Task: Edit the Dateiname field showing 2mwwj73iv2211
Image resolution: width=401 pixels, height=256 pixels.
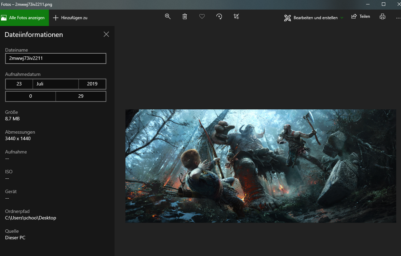Action: coord(55,58)
